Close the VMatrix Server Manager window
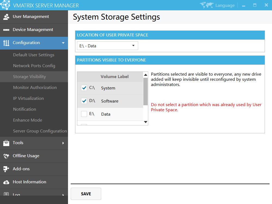 (x=266, y=5)
